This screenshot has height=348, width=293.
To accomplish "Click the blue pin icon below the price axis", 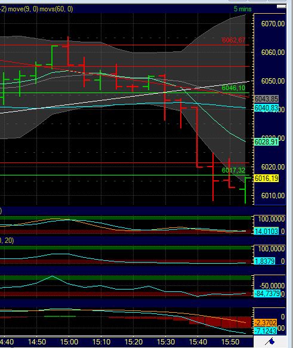I will (x=270, y=342).
